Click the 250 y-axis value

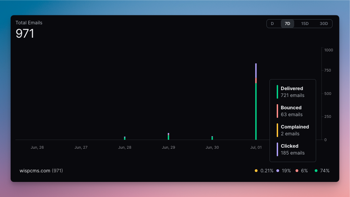[328, 116]
